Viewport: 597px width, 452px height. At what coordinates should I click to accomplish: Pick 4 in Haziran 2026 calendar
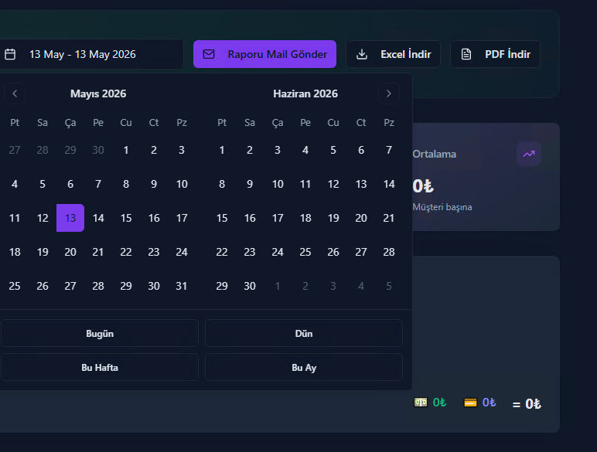coord(305,150)
